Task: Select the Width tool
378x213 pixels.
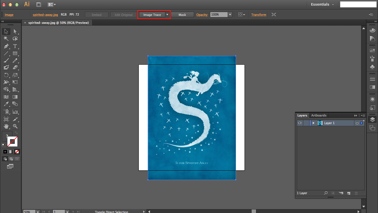Action: coord(6,82)
